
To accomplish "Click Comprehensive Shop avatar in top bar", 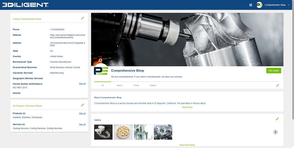I will click(259, 5).
